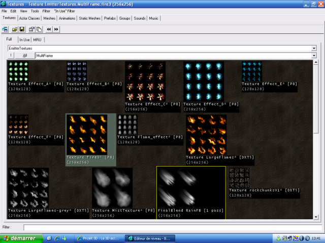
Task: Select the Effect_C texture thumbnail
Action: pyautogui.click(x=145, y=82)
